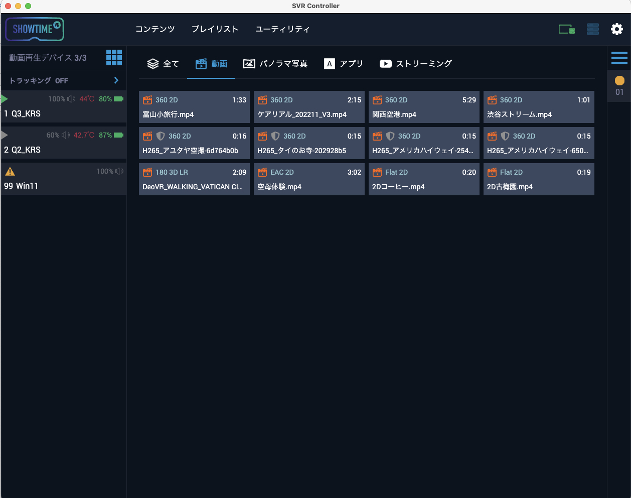631x498 pixels.
Task: Click the battery icon for Q2_KRS
Action: tap(119, 135)
